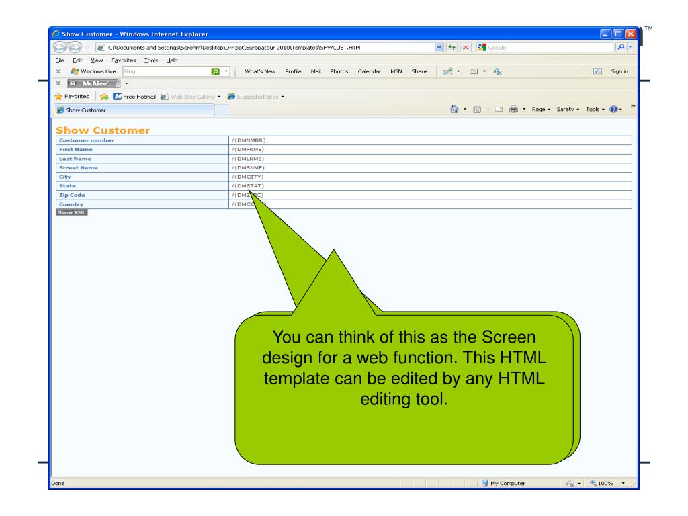
Task: Click the Stop loading X icon
Action: (466, 48)
